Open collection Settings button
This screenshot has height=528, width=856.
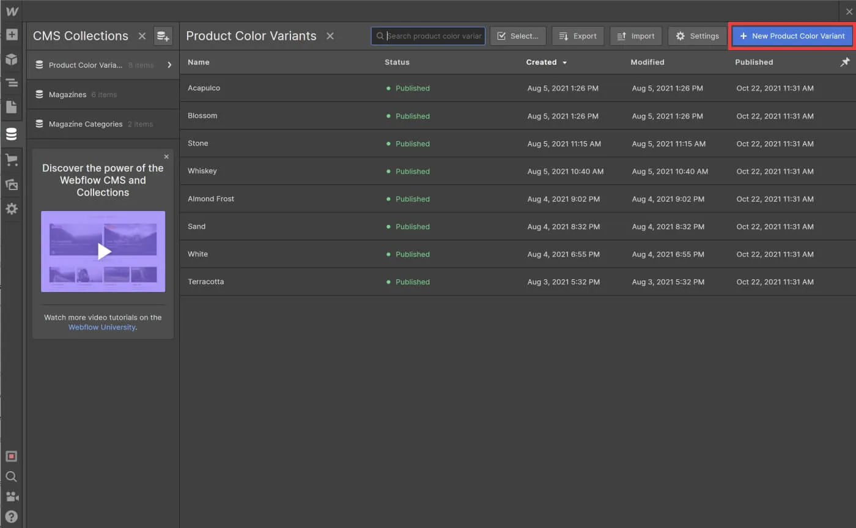point(697,36)
